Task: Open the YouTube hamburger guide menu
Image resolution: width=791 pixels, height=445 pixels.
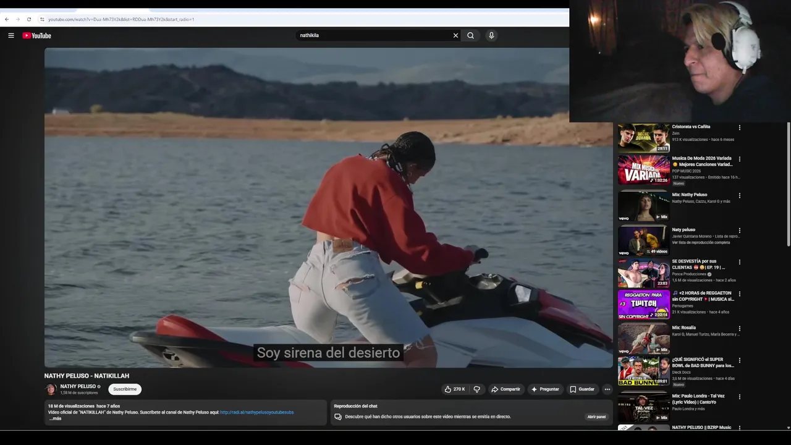Action: click(x=11, y=35)
